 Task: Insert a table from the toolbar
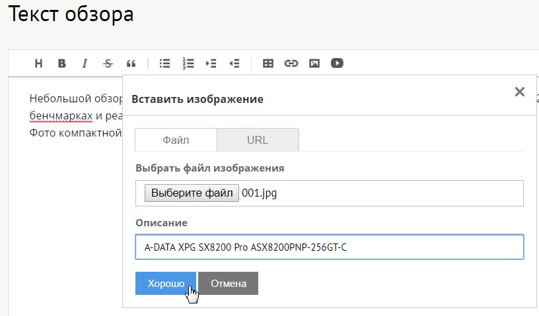coord(268,63)
